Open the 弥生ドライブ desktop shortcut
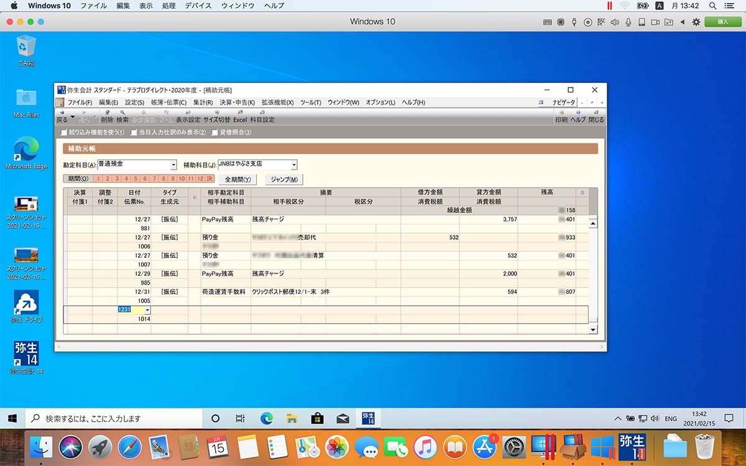746x466 pixels. click(26, 307)
